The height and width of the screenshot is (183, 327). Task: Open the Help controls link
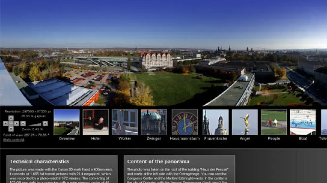tap(14, 140)
